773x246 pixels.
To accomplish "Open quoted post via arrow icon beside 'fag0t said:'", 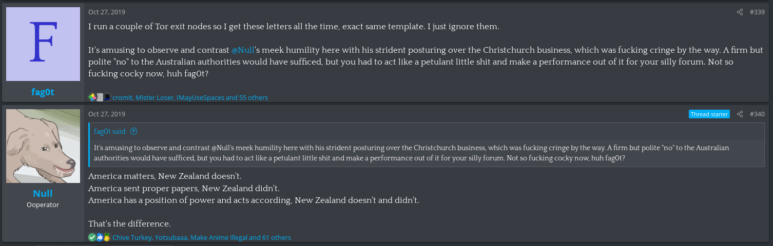I will [133, 131].
